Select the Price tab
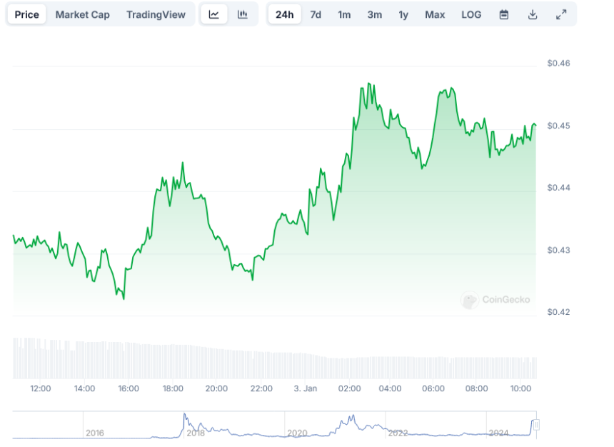The image size is (614, 447). coord(27,14)
